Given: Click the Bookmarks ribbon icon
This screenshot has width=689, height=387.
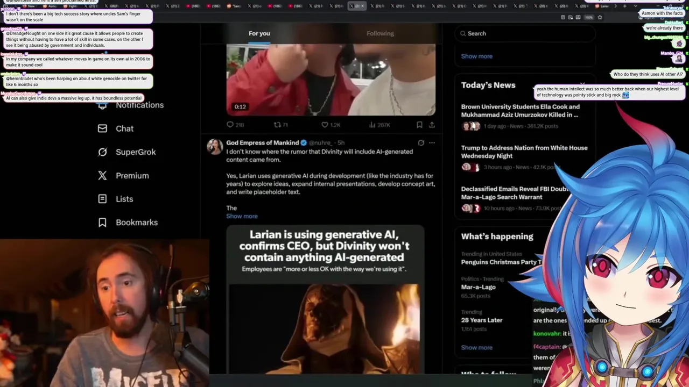Looking at the screenshot, I should click(102, 223).
